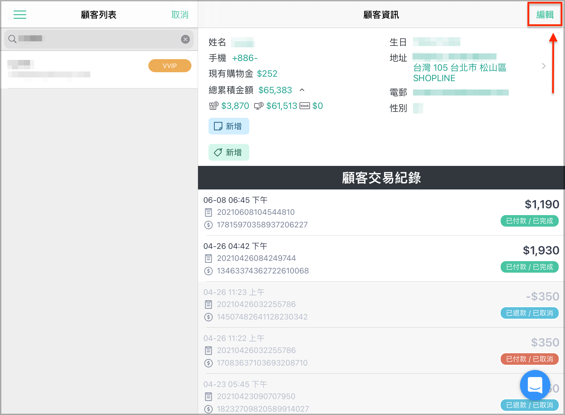Viewport: 565px width, 415px height.
Task: Click the online store spend icon
Action: [x=259, y=106]
